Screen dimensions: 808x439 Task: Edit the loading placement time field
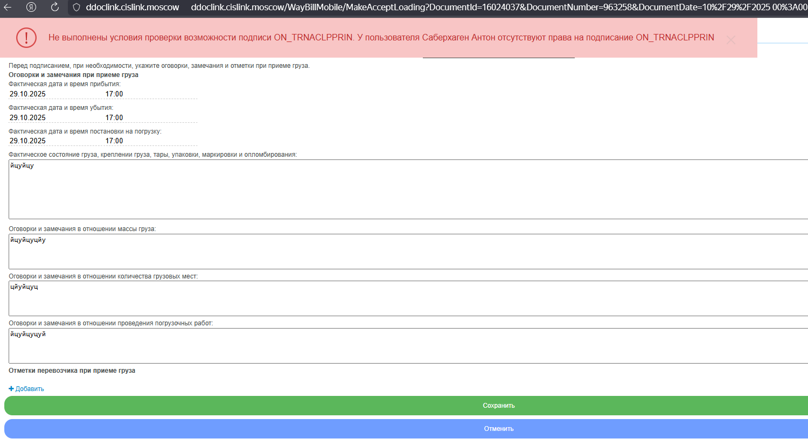click(x=151, y=141)
